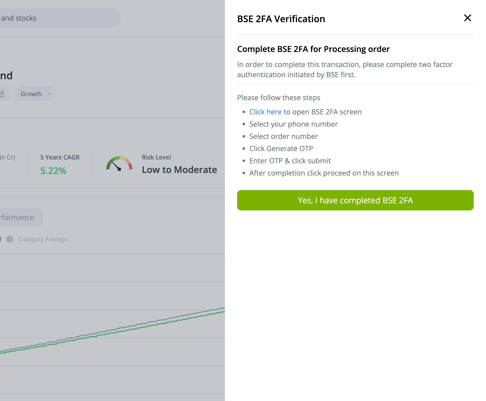Click 'Select your phone number' step

293,124
